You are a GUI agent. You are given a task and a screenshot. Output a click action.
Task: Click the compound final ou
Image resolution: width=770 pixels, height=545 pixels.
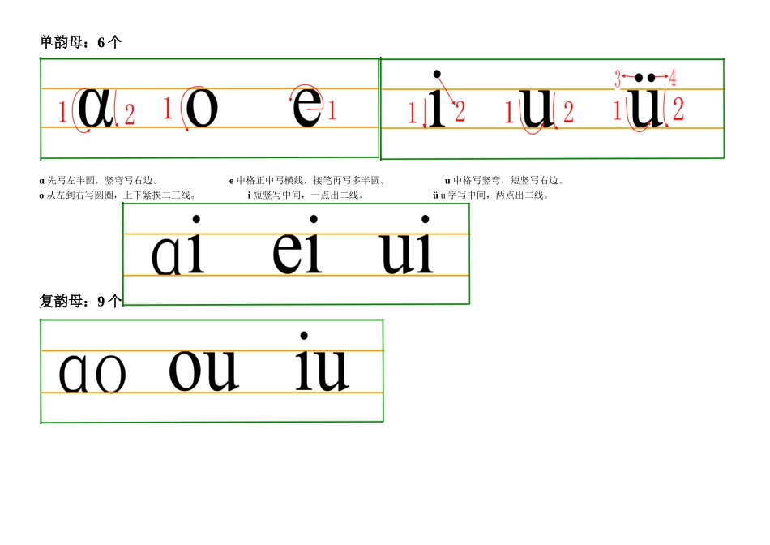[x=203, y=371]
